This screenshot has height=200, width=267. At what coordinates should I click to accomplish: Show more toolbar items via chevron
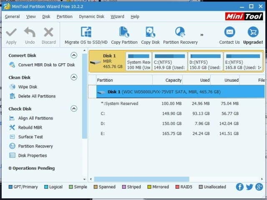coord(202,35)
